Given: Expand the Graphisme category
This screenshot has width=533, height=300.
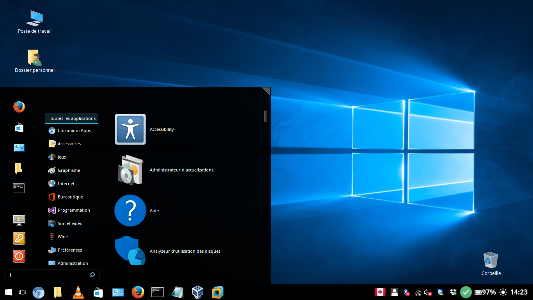Looking at the screenshot, I should pyautogui.click(x=69, y=170).
